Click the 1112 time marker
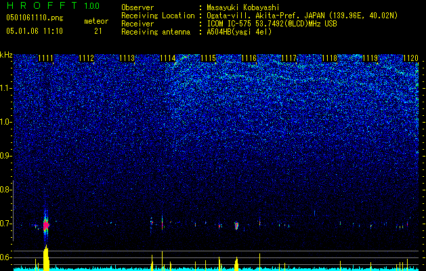Screen dimensions: 426x271 click(x=86, y=58)
